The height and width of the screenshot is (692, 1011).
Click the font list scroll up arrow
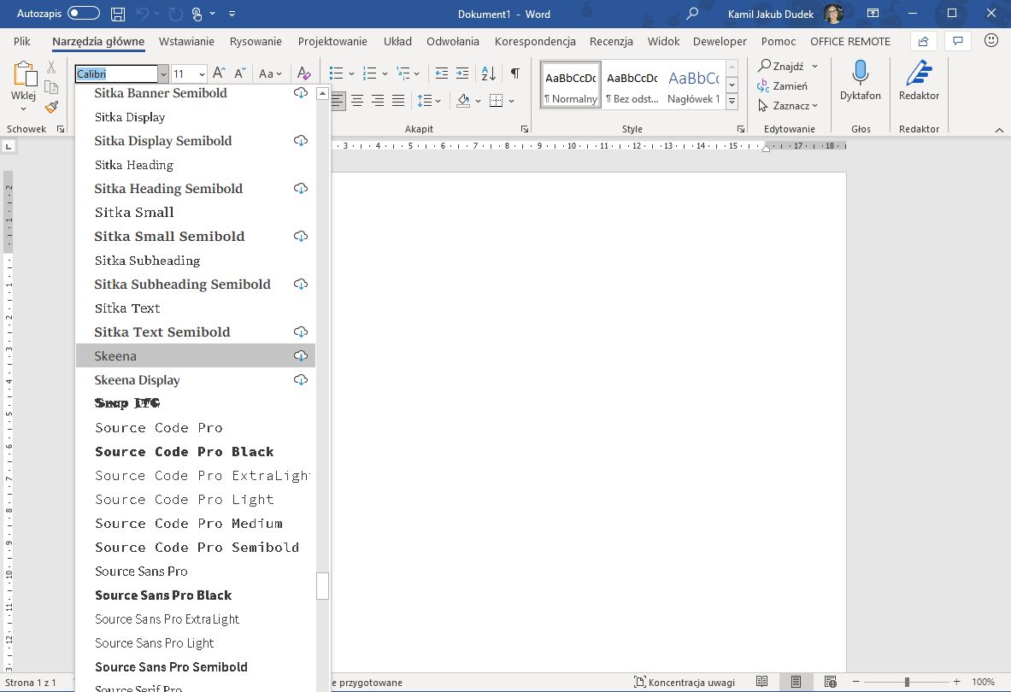point(322,93)
